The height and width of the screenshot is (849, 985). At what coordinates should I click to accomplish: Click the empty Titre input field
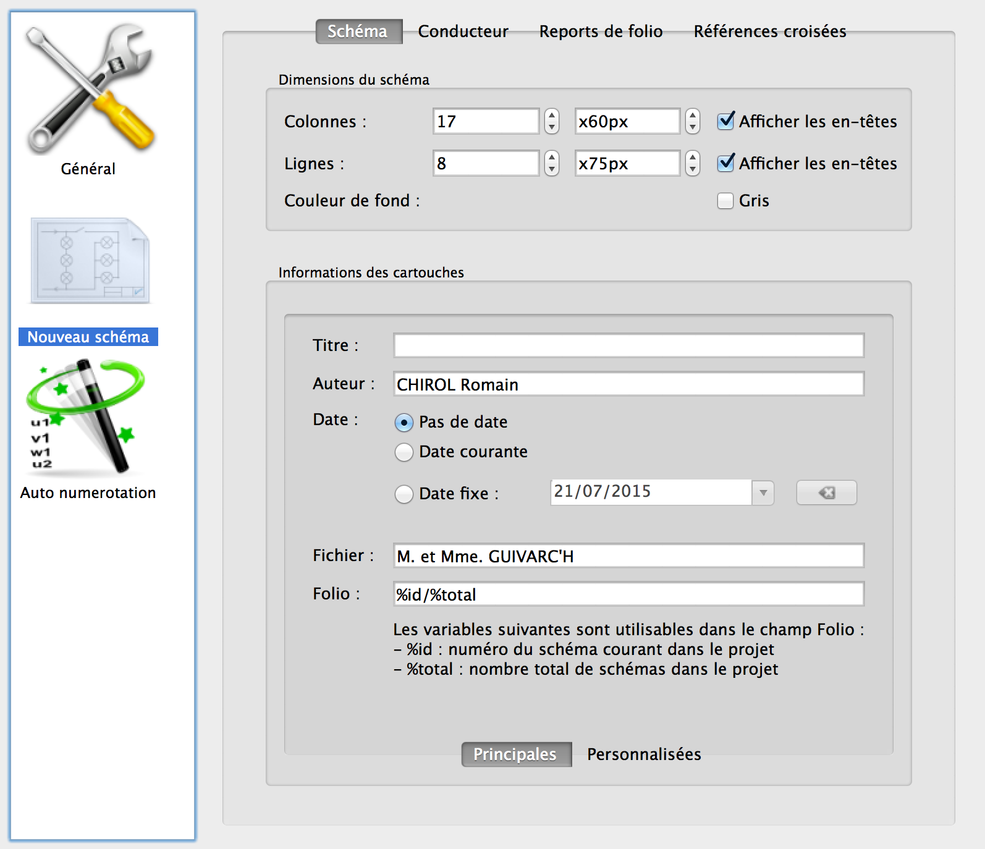click(x=628, y=345)
